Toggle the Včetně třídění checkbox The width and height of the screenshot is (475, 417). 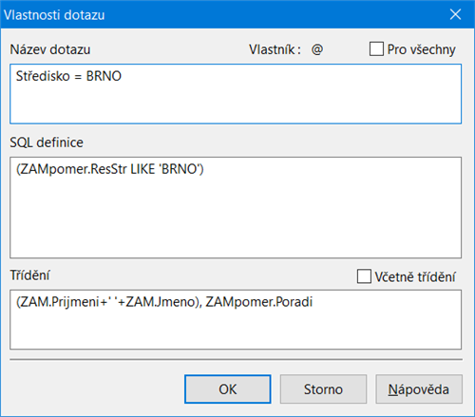(x=364, y=276)
